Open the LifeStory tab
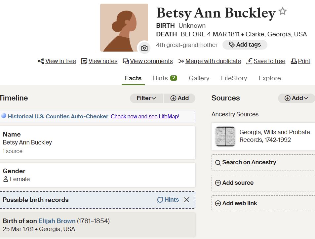This screenshot has height=239, width=315. click(x=234, y=78)
